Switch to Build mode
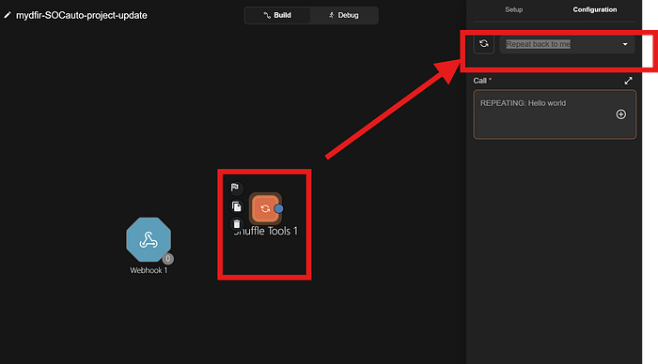The height and width of the screenshot is (364, 658). pyautogui.click(x=277, y=15)
